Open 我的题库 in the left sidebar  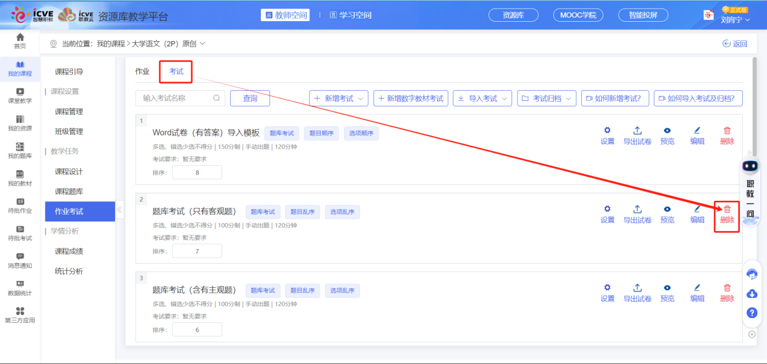click(20, 150)
